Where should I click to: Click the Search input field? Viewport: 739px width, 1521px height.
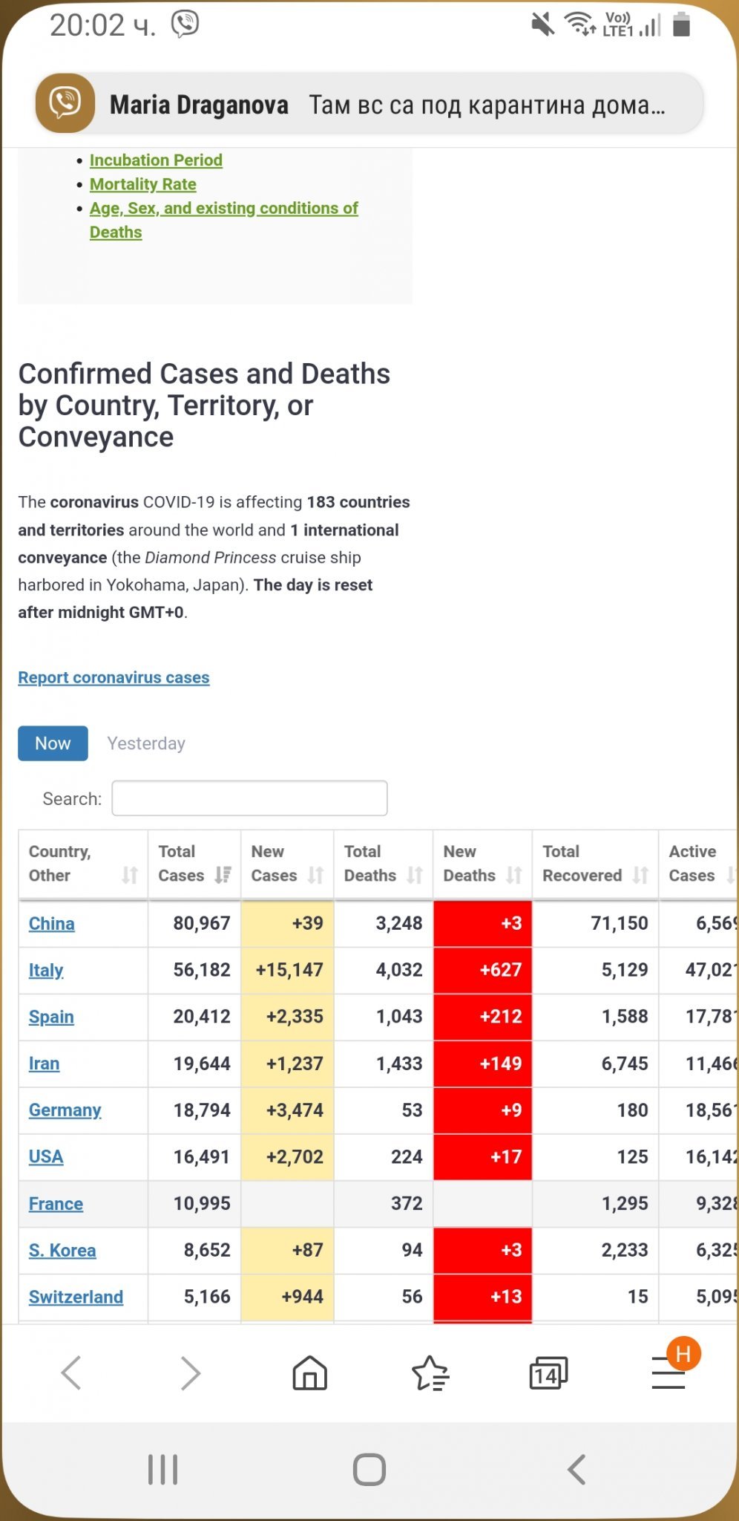[x=249, y=798]
